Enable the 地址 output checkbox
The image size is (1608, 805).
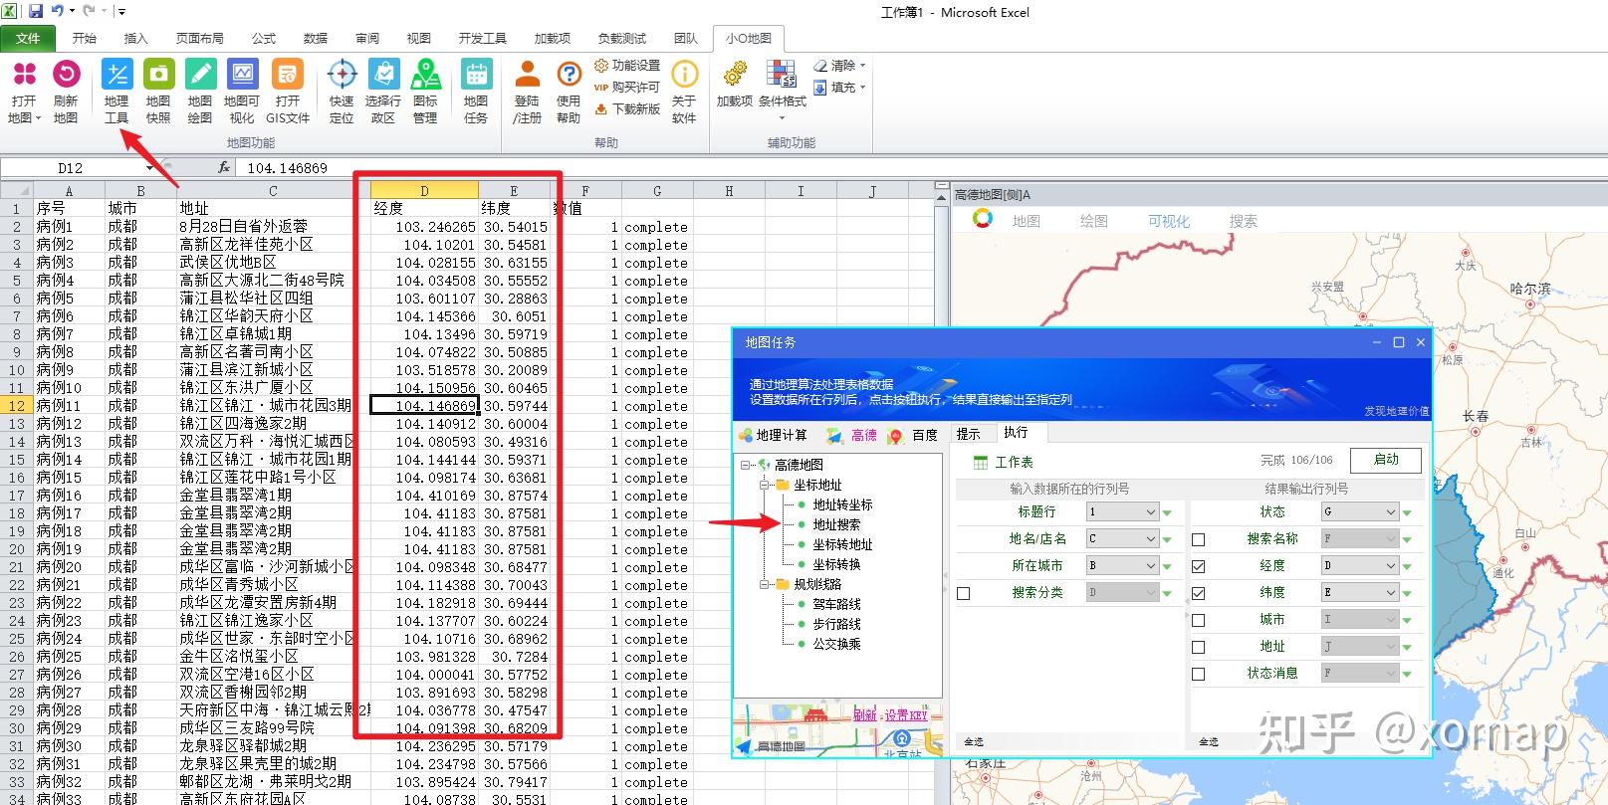(1198, 647)
